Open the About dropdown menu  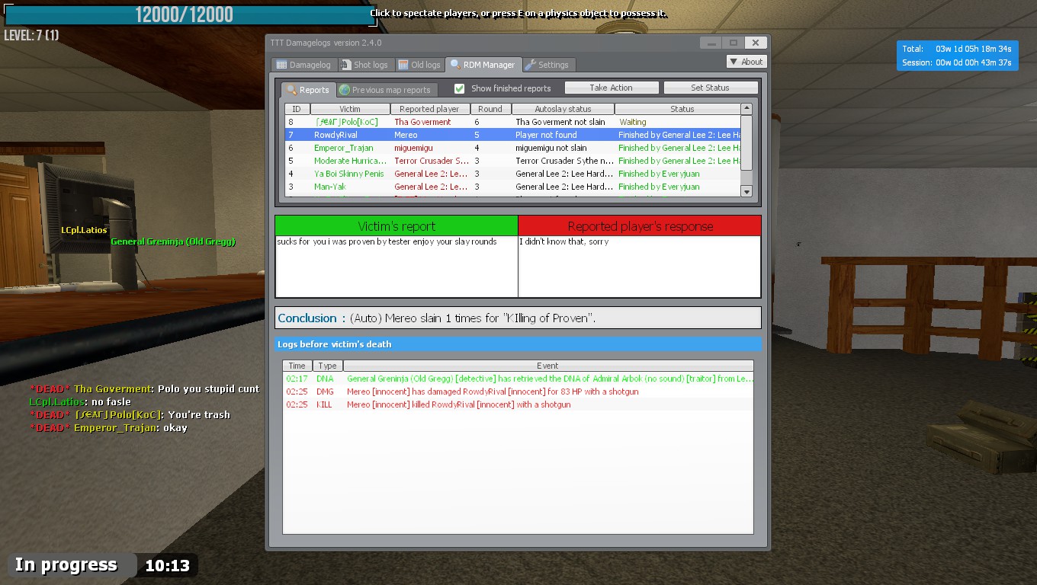click(x=746, y=62)
